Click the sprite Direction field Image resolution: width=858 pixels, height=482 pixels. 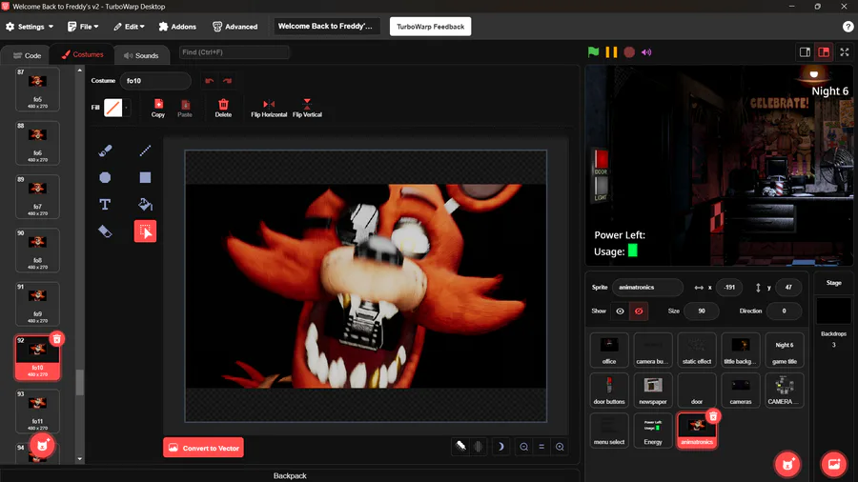coord(785,311)
